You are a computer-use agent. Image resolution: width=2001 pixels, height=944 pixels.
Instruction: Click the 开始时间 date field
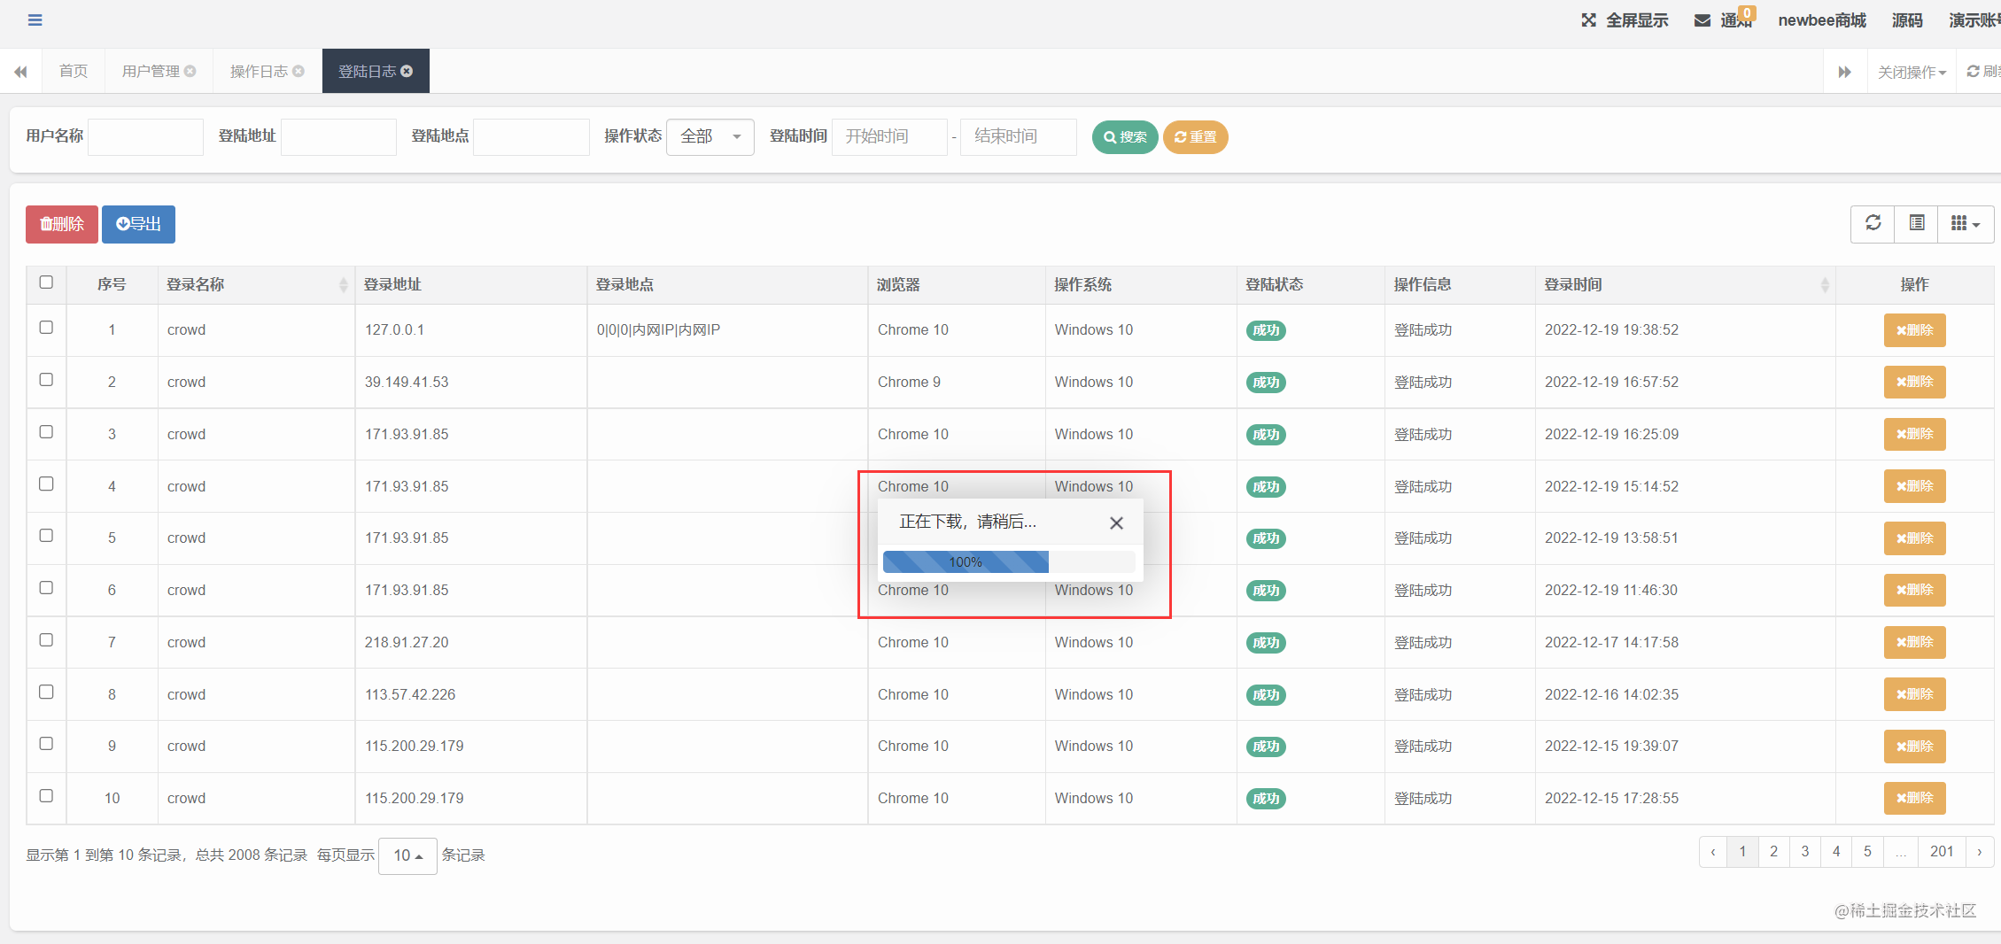tap(889, 136)
